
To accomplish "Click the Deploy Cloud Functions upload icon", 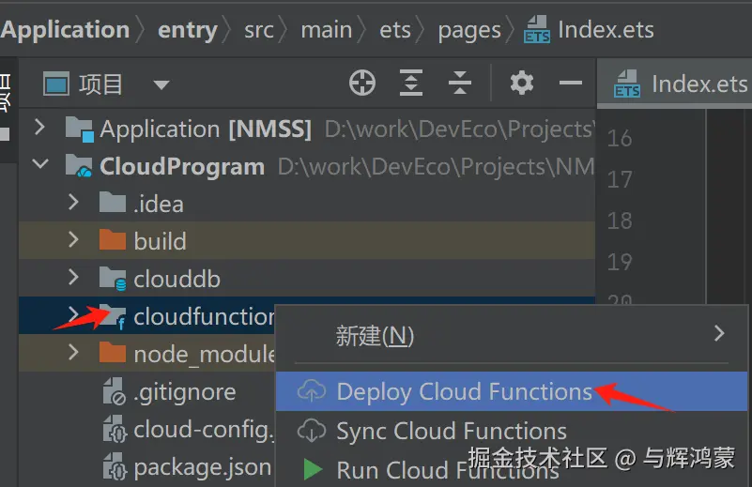I will [x=312, y=391].
